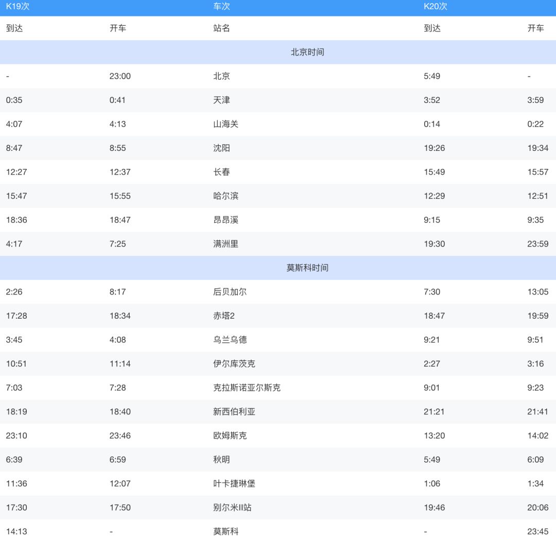Select the 满洲里 station entry
Screen dimensions: 556x540
click(225, 244)
